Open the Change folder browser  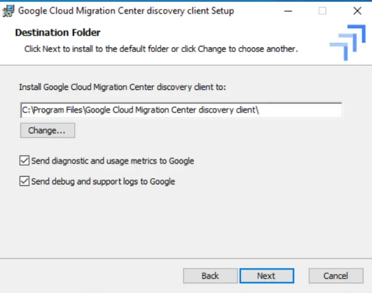(x=47, y=130)
